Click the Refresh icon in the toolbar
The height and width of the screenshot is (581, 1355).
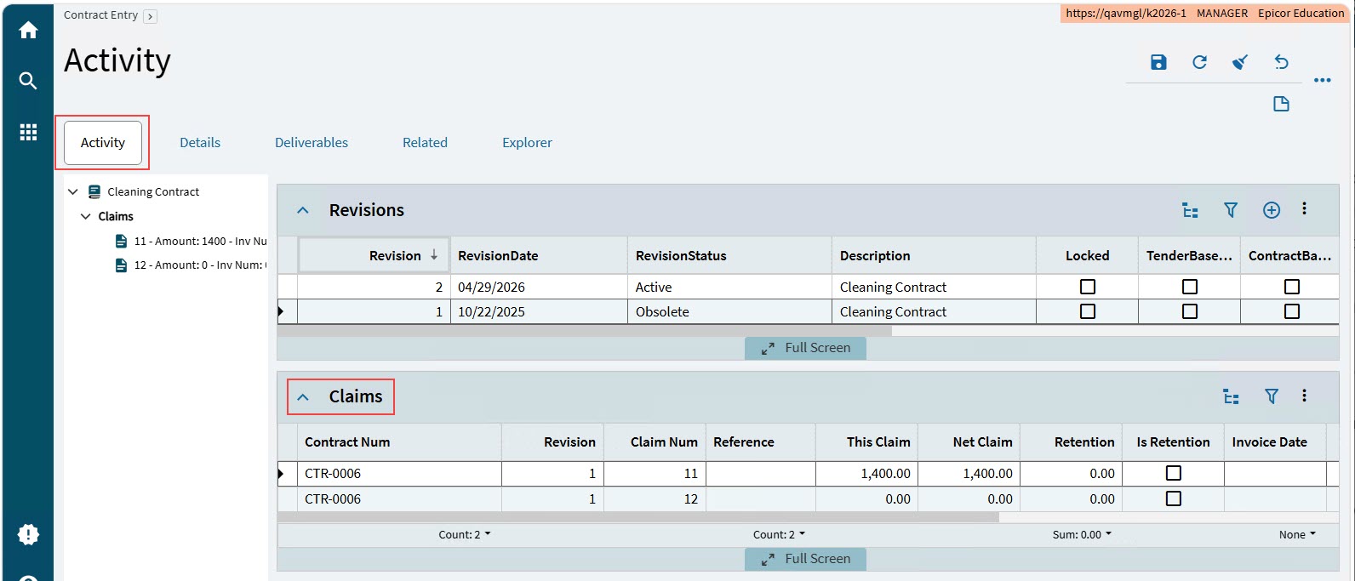click(x=1199, y=62)
